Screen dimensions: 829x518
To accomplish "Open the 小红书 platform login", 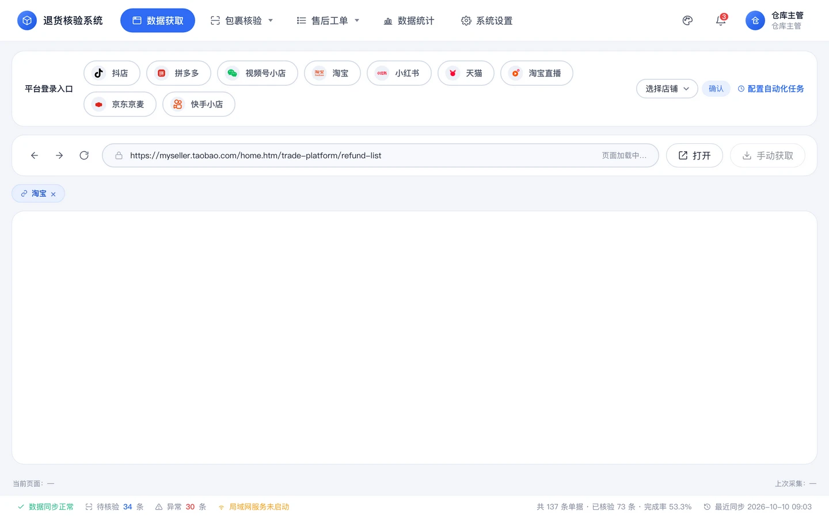I will pos(399,73).
